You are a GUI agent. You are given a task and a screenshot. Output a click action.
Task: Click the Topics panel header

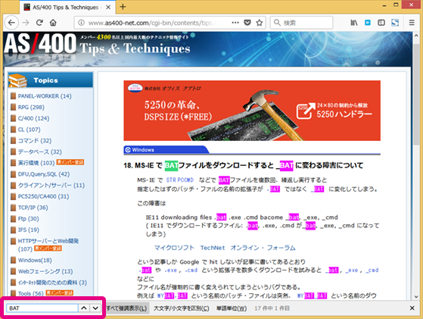pos(51,80)
